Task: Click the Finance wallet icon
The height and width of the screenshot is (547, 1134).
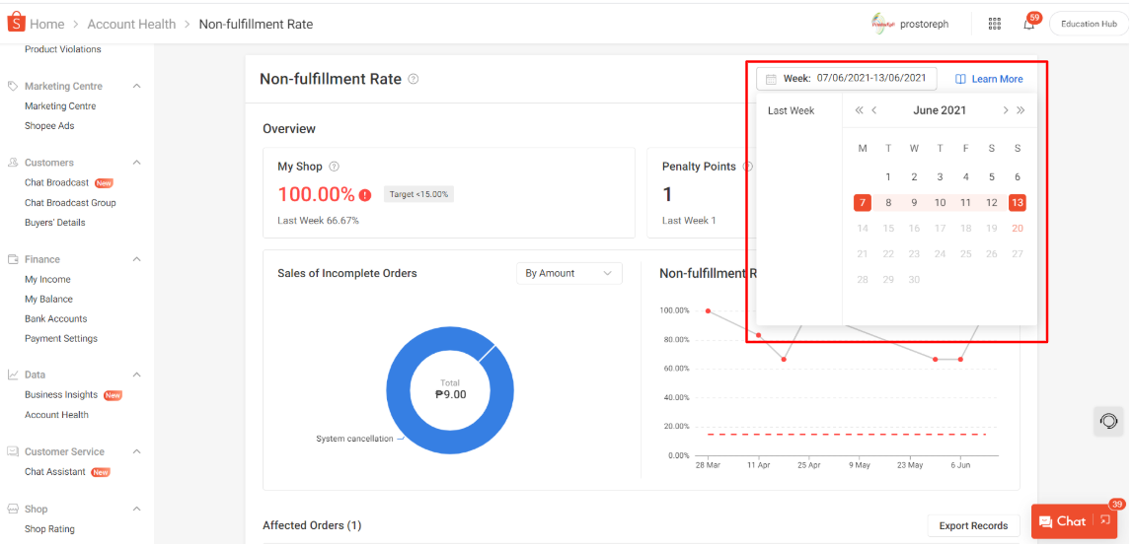Action: (x=12, y=259)
